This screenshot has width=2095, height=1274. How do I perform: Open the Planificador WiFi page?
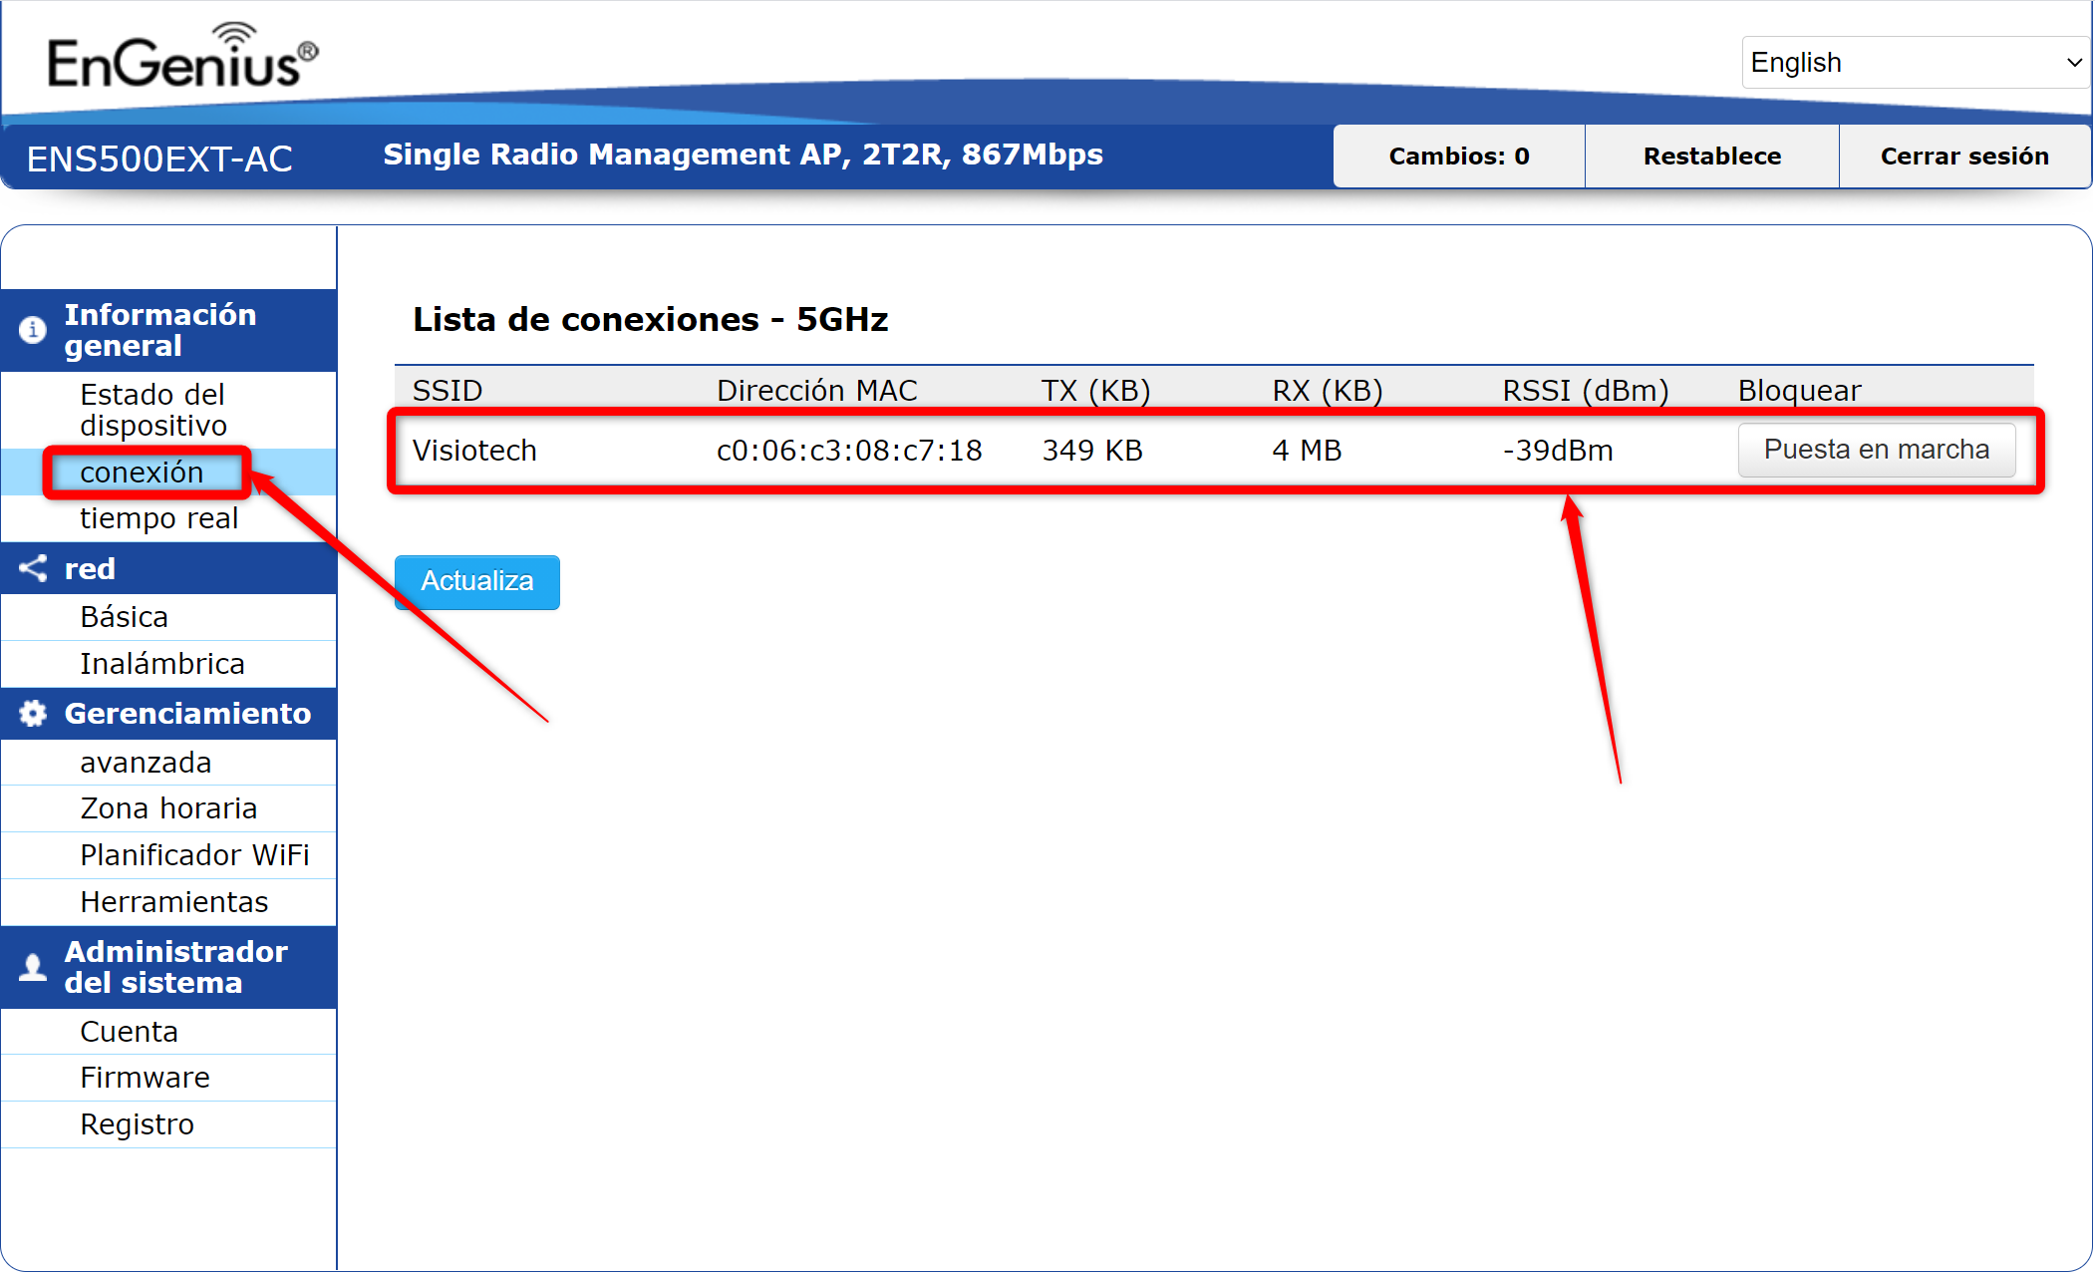pos(168,855)
